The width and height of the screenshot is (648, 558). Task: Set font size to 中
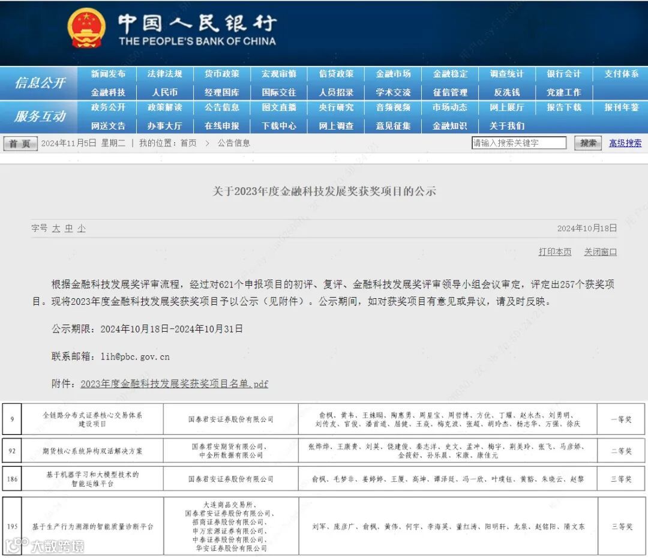coord(68,228)
